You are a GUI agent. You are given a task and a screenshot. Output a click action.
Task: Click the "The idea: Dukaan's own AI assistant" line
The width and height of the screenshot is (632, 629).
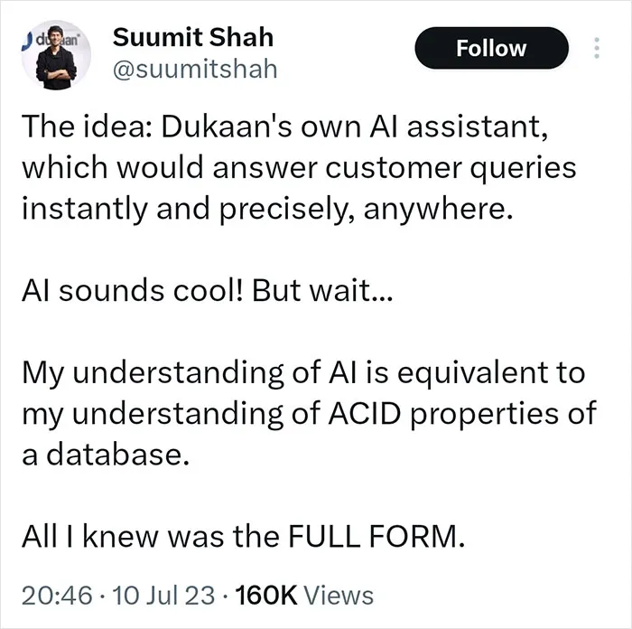(285, 126)
